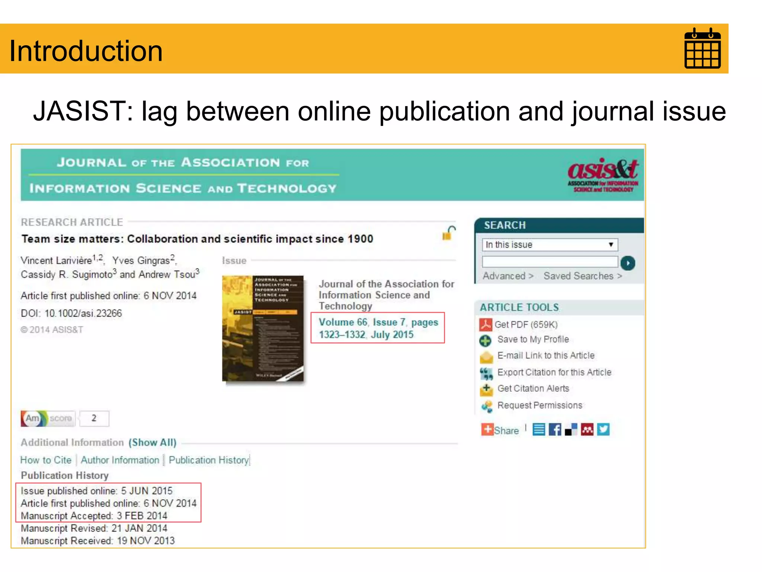
Task: Click the journal cover thumbnail
Action: (x=263, y=328)
